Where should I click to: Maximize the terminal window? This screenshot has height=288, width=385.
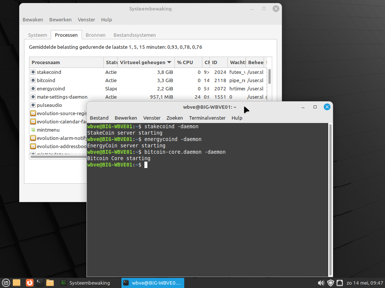315,107
